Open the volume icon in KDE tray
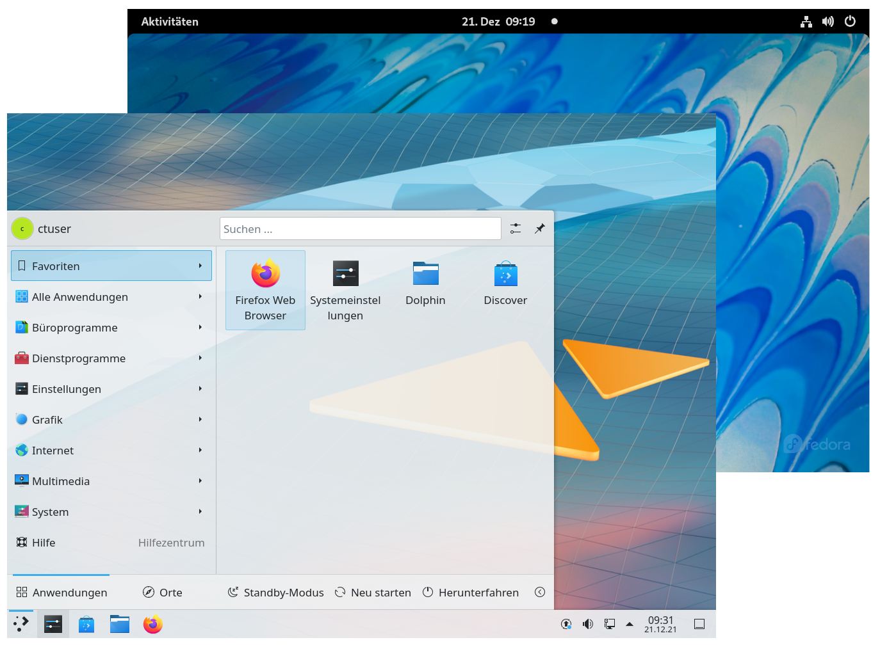This screenshot has width=880, height=647. (x=587, y=624)
